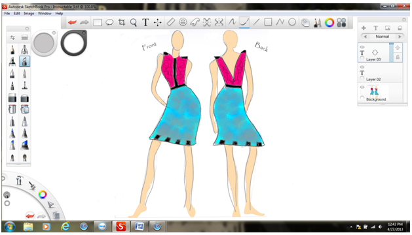Open the Help menu
Screen dimensions: 412x235
pos(59,13)
